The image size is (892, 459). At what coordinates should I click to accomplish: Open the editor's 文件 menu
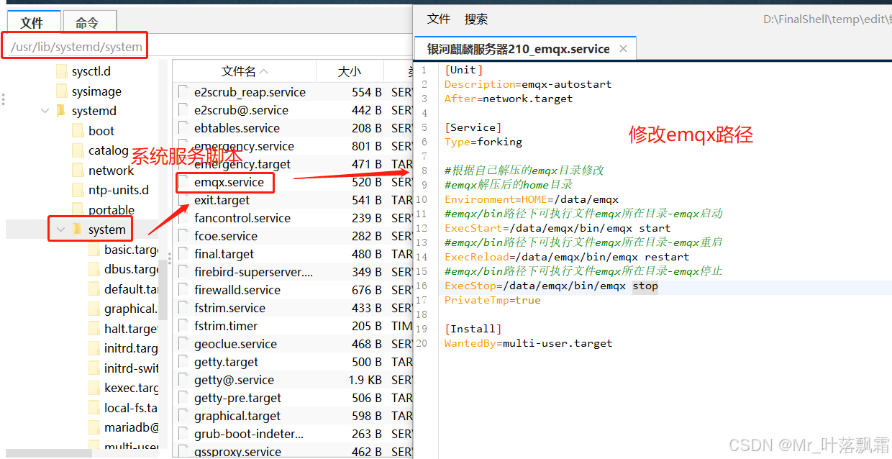click(439, 18)
